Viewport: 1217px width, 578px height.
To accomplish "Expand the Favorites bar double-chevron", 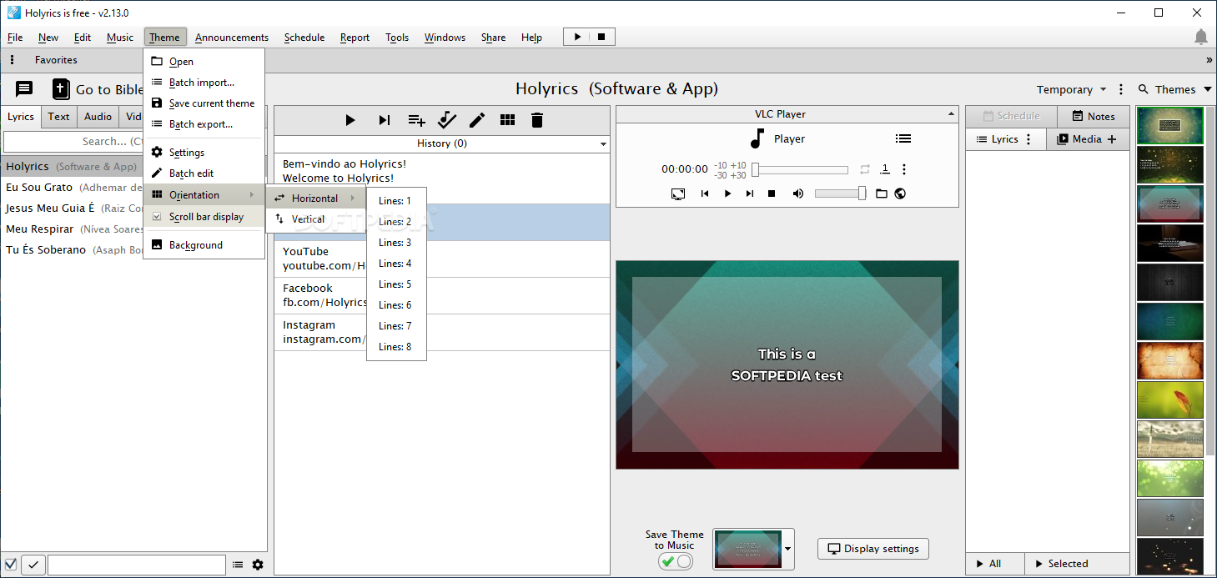I will [x=1209, y=60].
